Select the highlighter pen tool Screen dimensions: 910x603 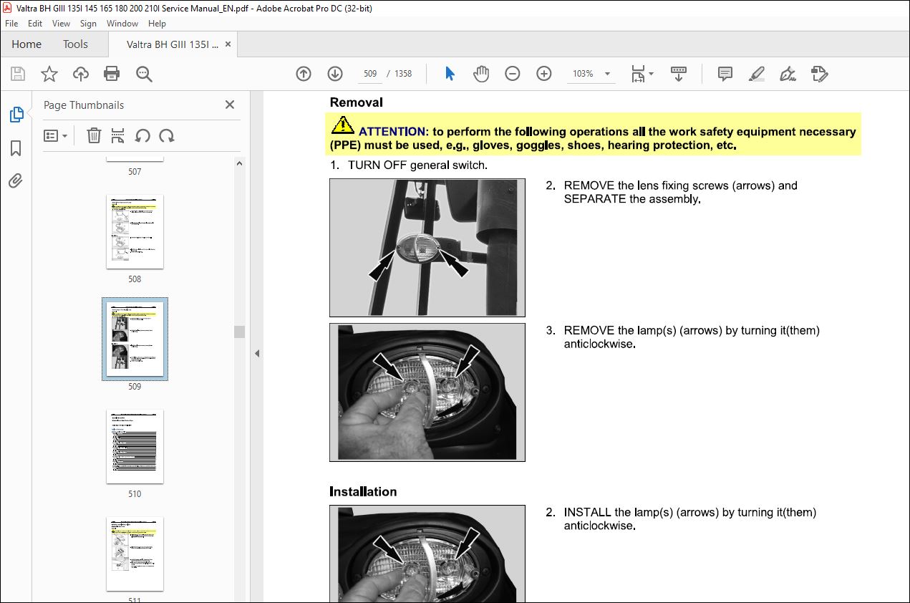click(x=757, y=74)
